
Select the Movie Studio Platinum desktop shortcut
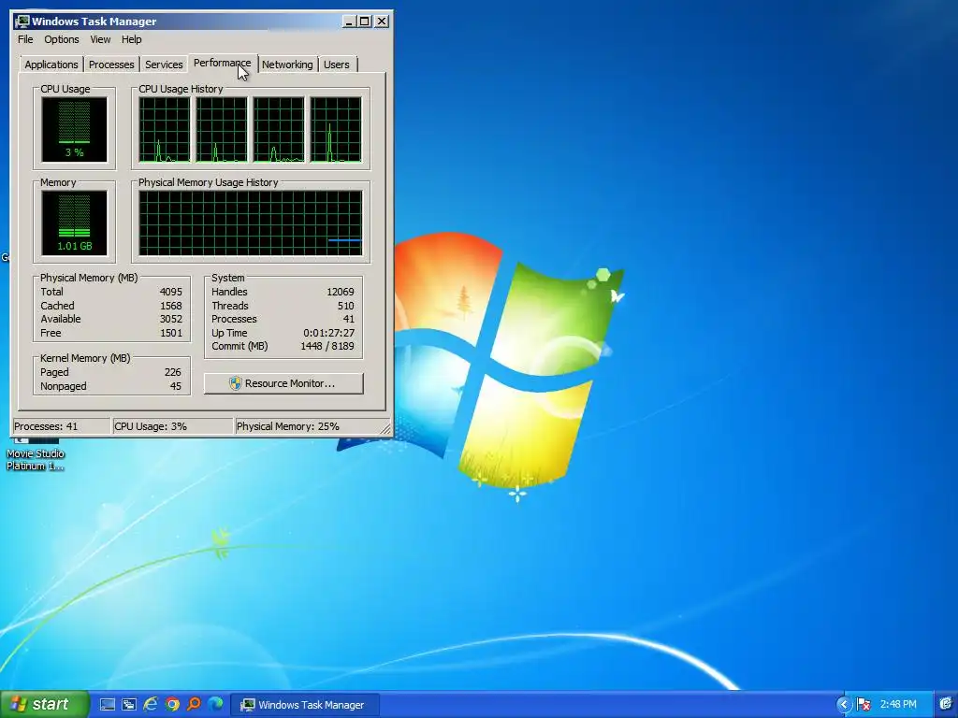(x=36, y=453)
